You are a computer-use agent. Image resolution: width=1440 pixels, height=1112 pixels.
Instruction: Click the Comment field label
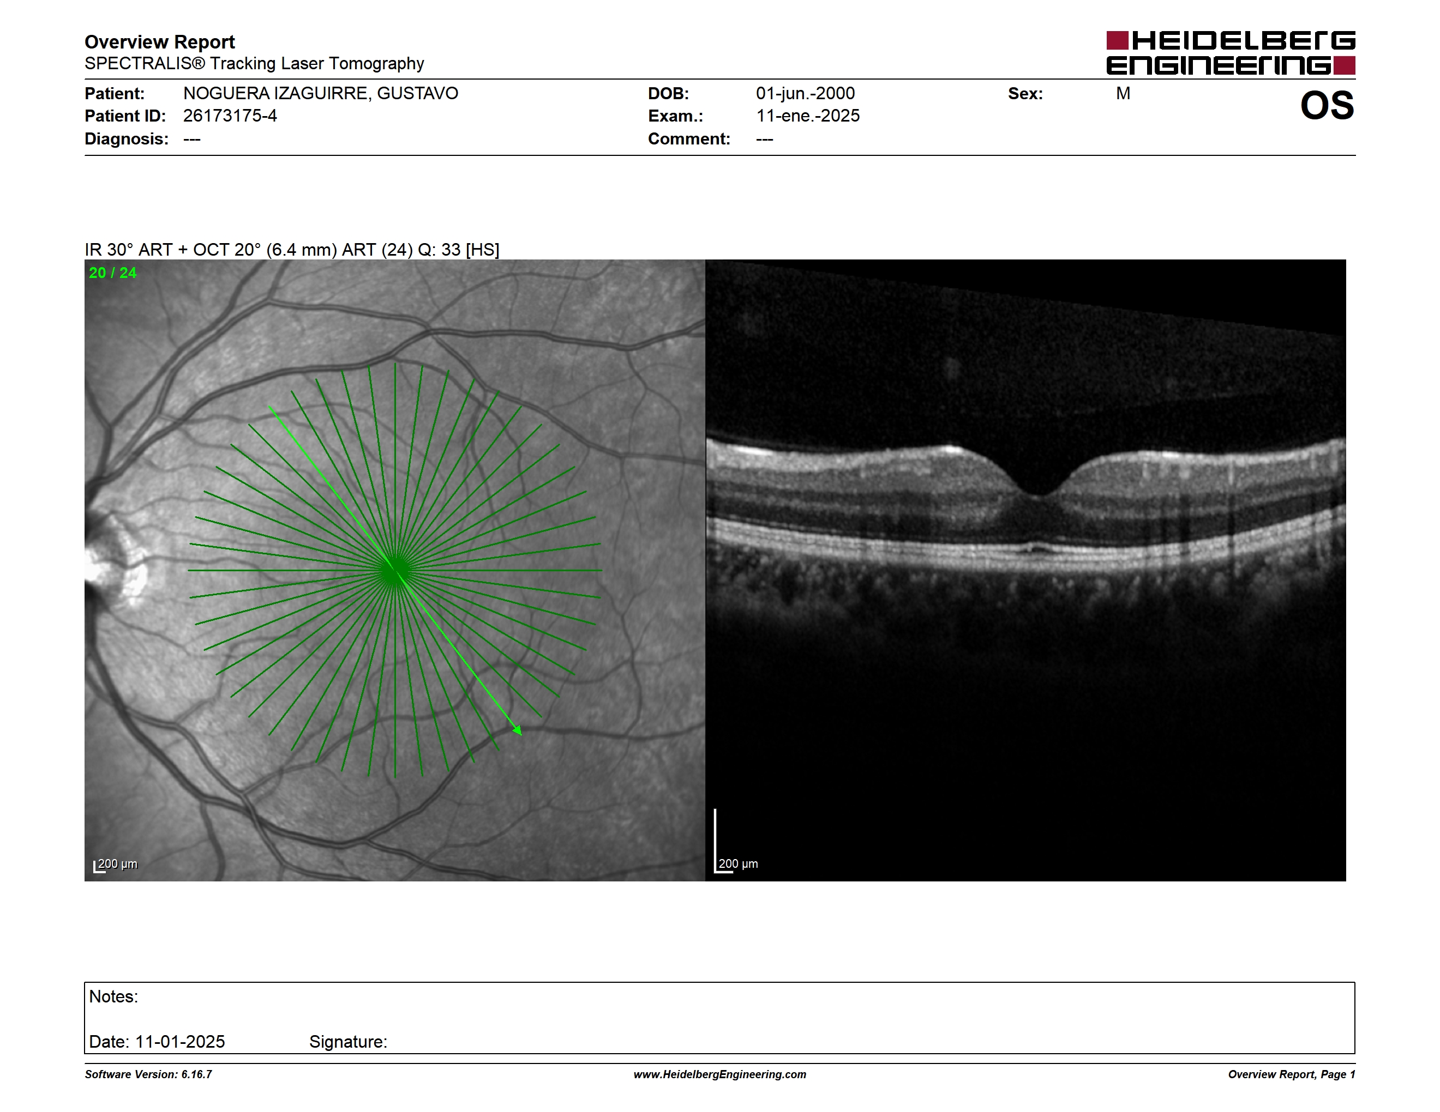[689, 139]
